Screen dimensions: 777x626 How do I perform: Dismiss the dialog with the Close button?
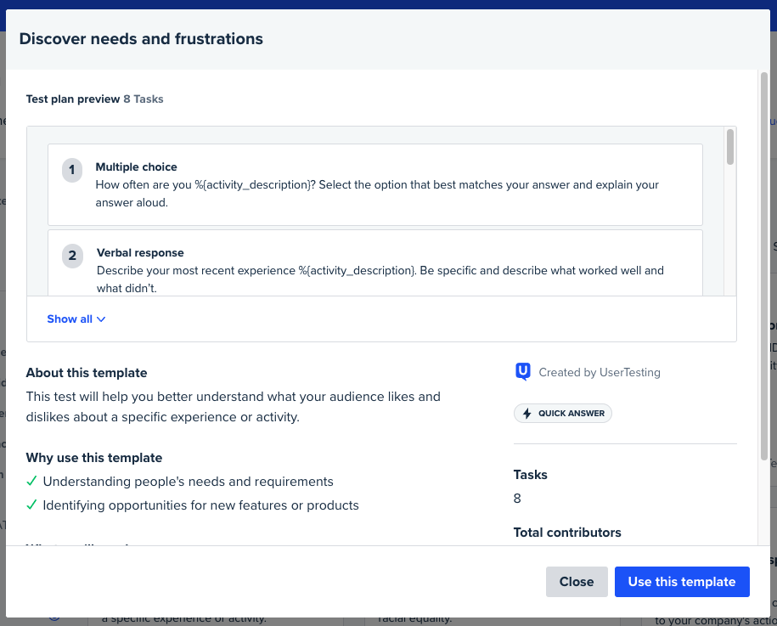(x=577, y=582)
